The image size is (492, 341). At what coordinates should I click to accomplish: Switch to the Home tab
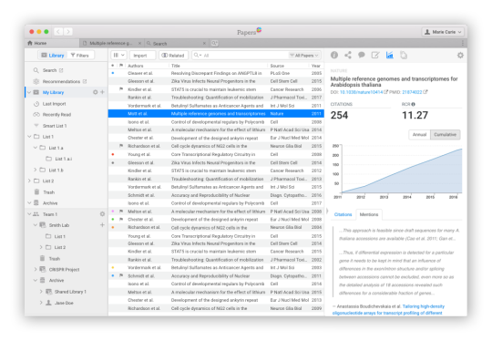coord(52,43)
